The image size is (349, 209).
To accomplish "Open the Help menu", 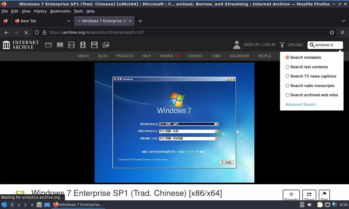I will (x=91, y=11).
